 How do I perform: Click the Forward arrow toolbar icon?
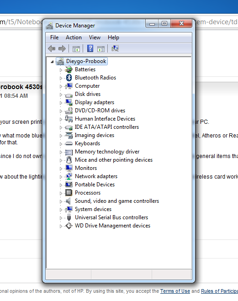tap(62, 48)
